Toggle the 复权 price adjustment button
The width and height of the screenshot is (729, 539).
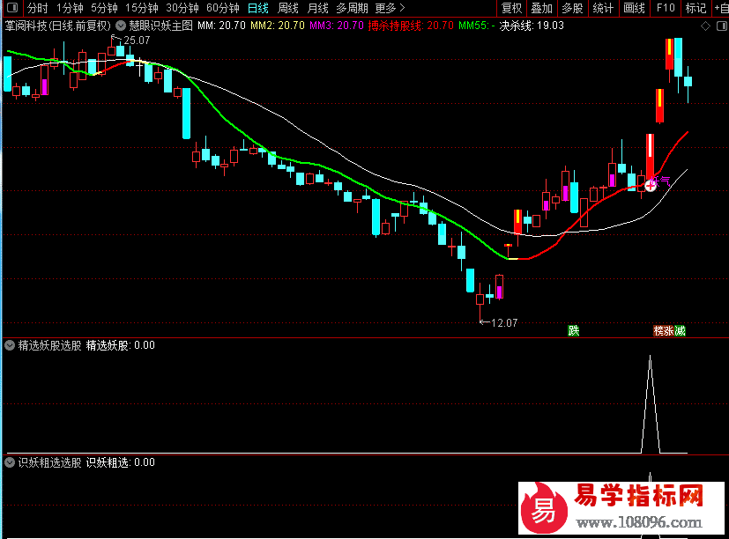pos(511,8)
